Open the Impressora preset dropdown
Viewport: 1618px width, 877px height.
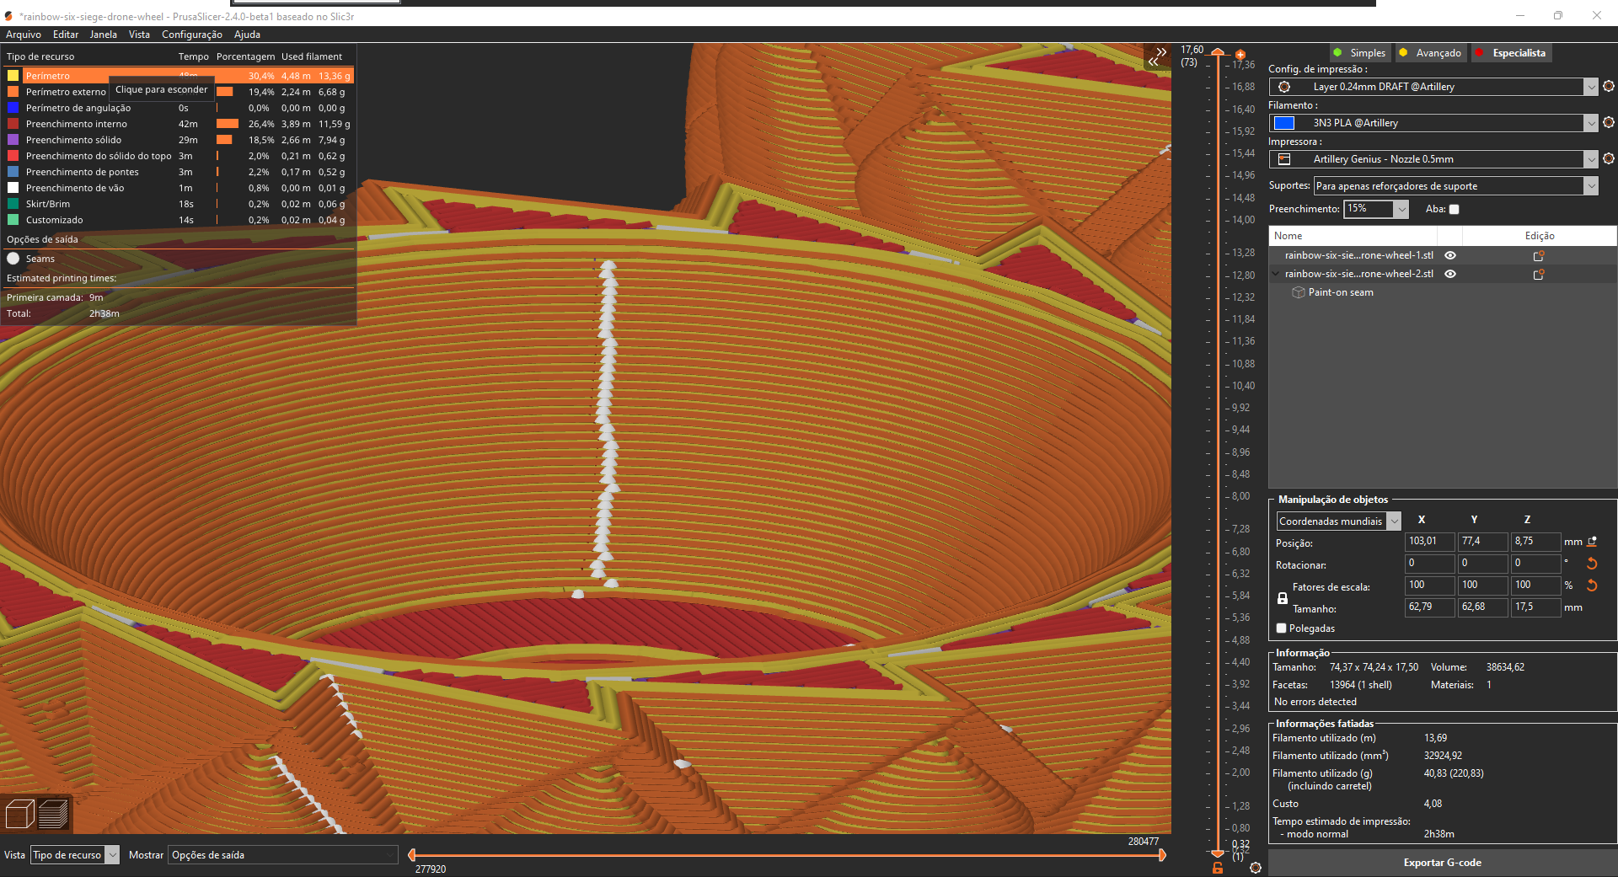[x=1590, y=159]
